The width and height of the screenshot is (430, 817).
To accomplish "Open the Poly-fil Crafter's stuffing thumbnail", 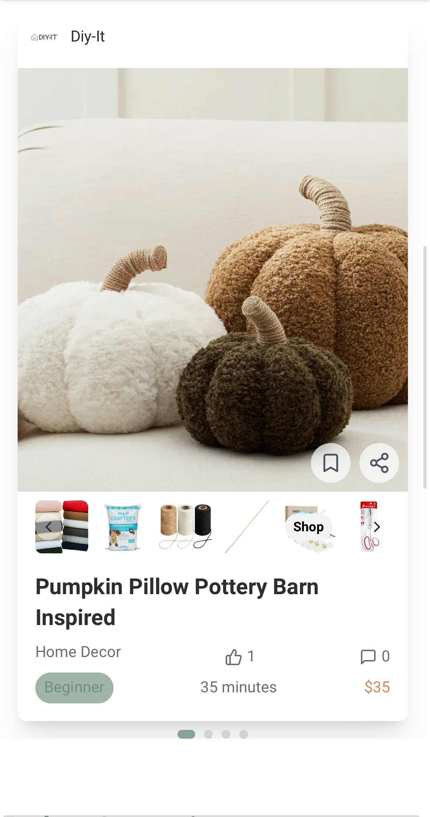I will click(123, 527).
